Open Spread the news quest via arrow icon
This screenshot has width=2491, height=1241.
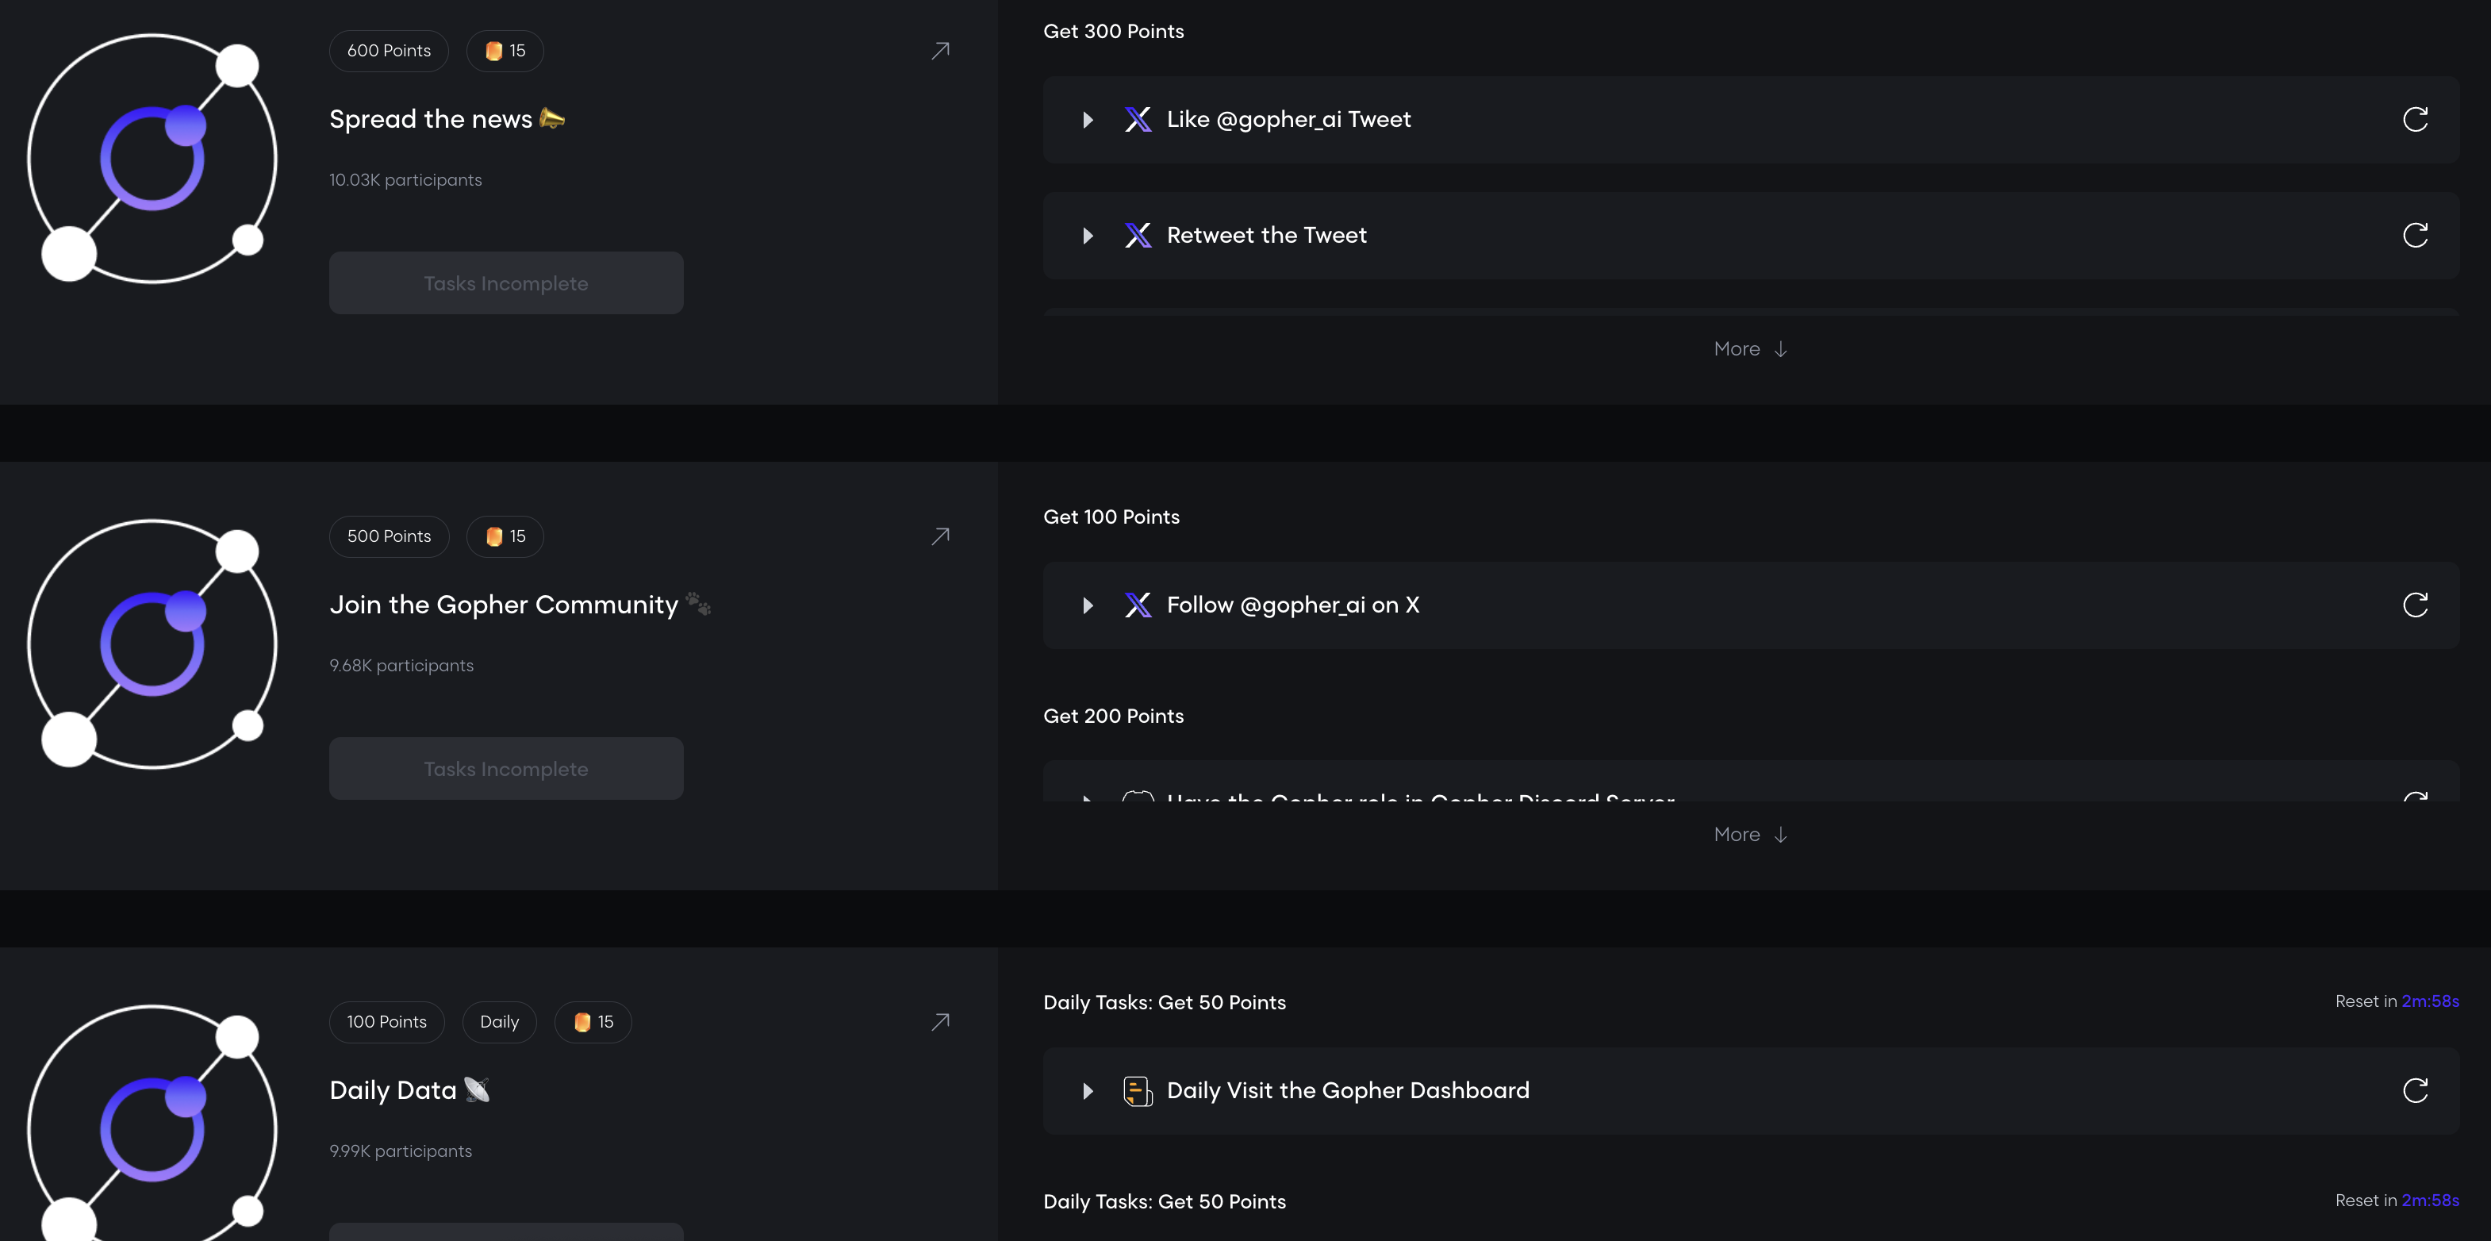click(940, 50)
